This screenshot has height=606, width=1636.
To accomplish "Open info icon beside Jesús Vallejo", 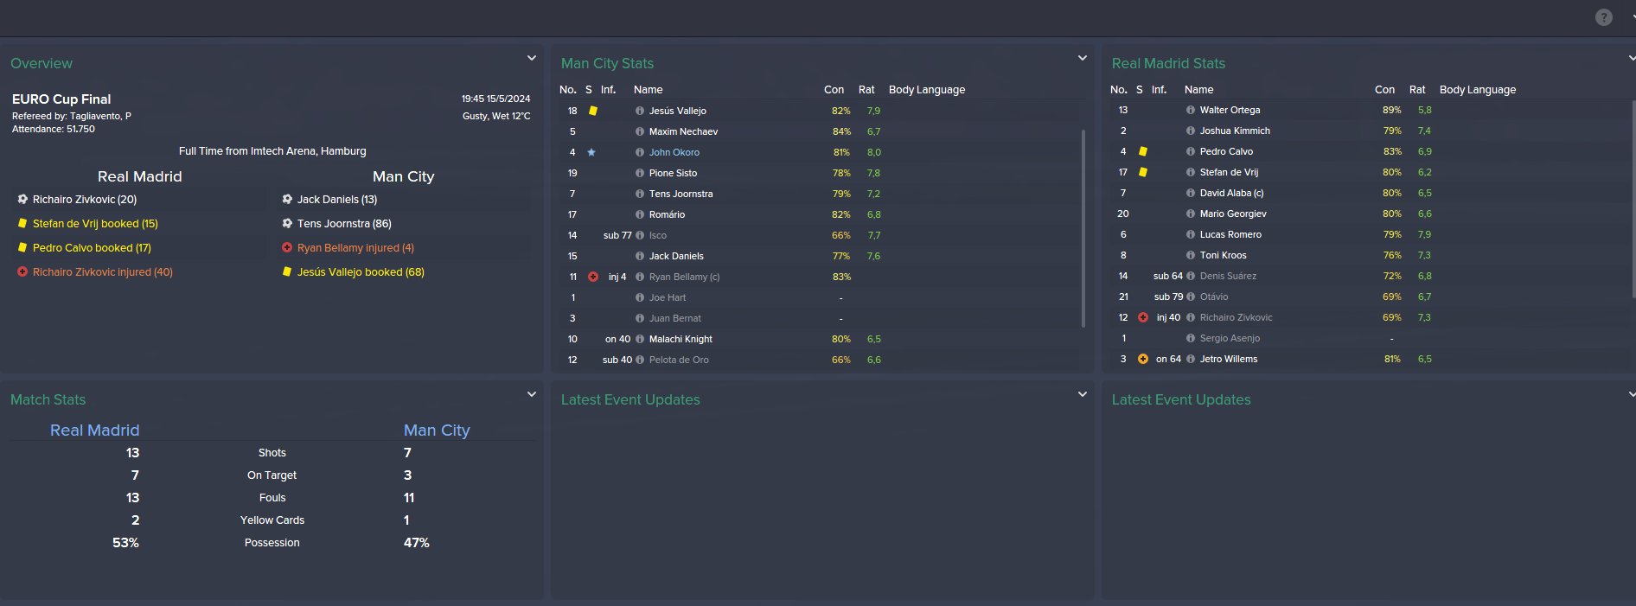I will click(640, 111).
